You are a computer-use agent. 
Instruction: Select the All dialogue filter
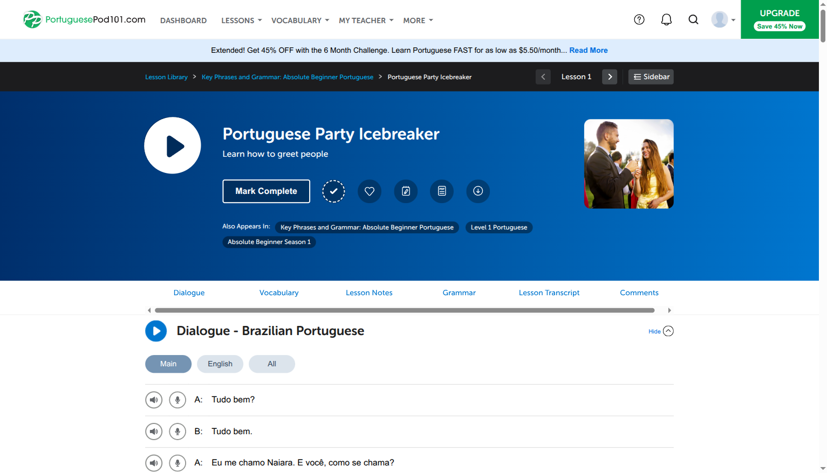click(x=272, y=364)
